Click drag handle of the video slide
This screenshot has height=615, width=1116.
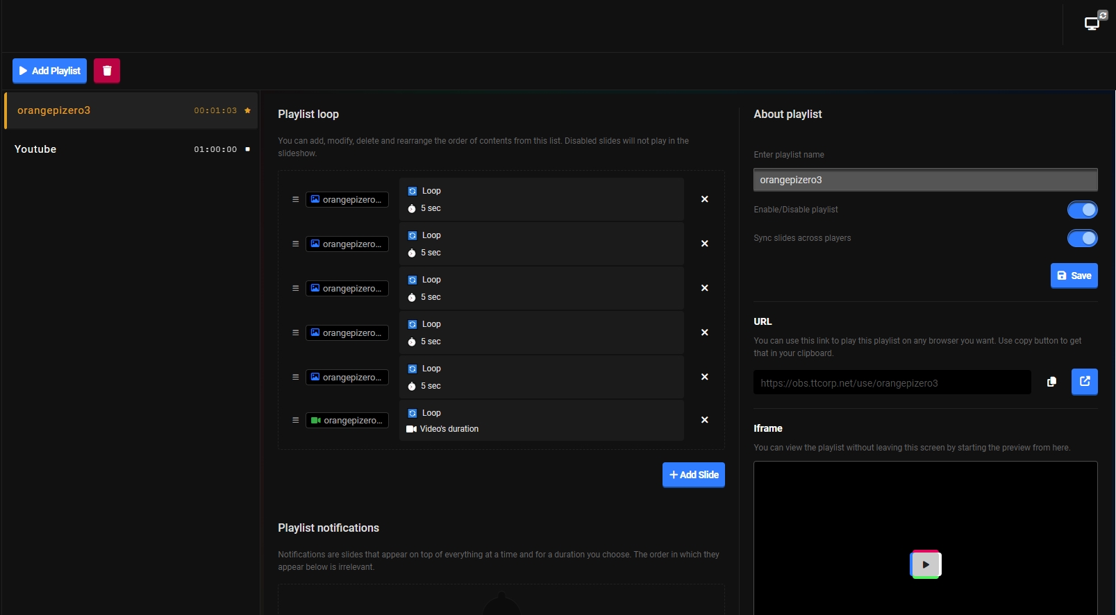295,420
